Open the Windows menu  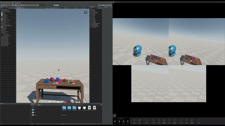(x=13, y=3)
